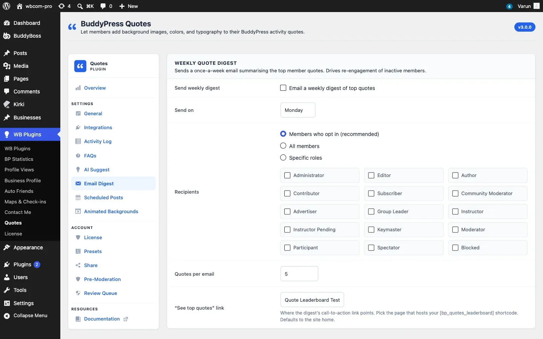Click the Quotes plugin logo icon

tap(80, 66)
